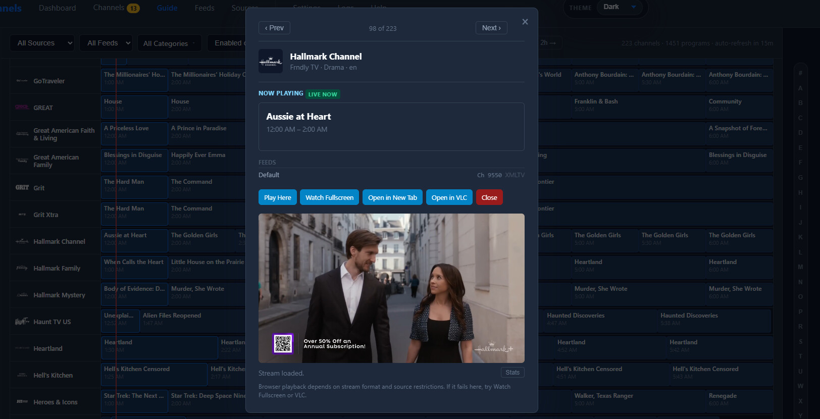
Task: Open the Feeds page
Action: (x=204, y=8)
